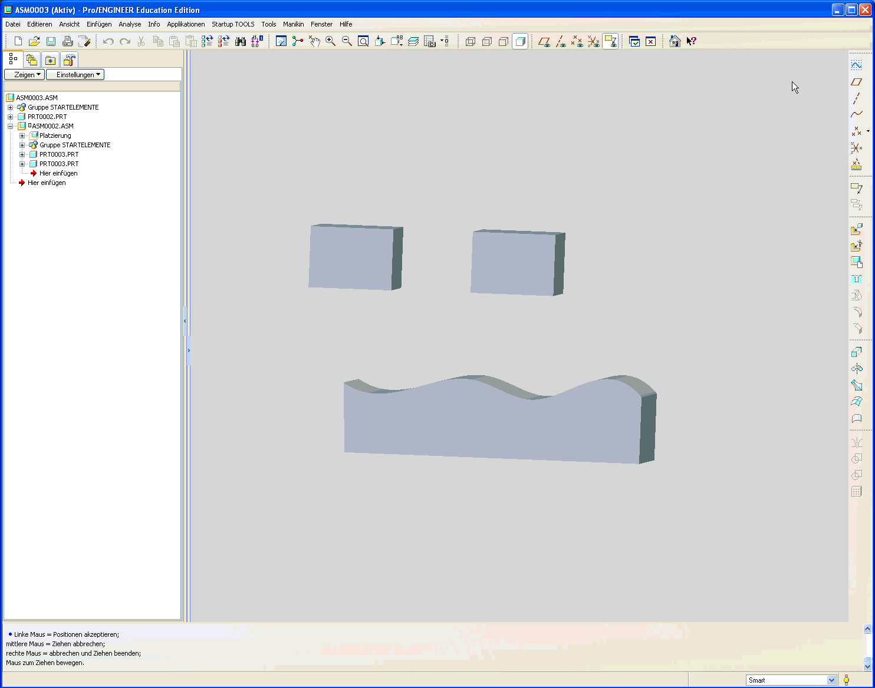Select PRT0002.PRT in model tree
Screen dimensions: 875x688
(x=47, y=117)
